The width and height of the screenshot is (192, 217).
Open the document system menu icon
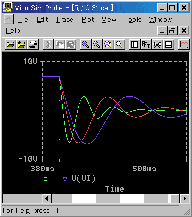pos(9,19)
